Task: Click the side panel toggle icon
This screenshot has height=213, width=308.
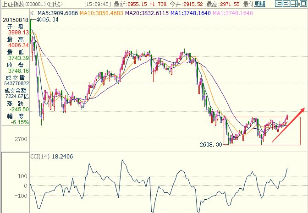Action: (302, 4)
